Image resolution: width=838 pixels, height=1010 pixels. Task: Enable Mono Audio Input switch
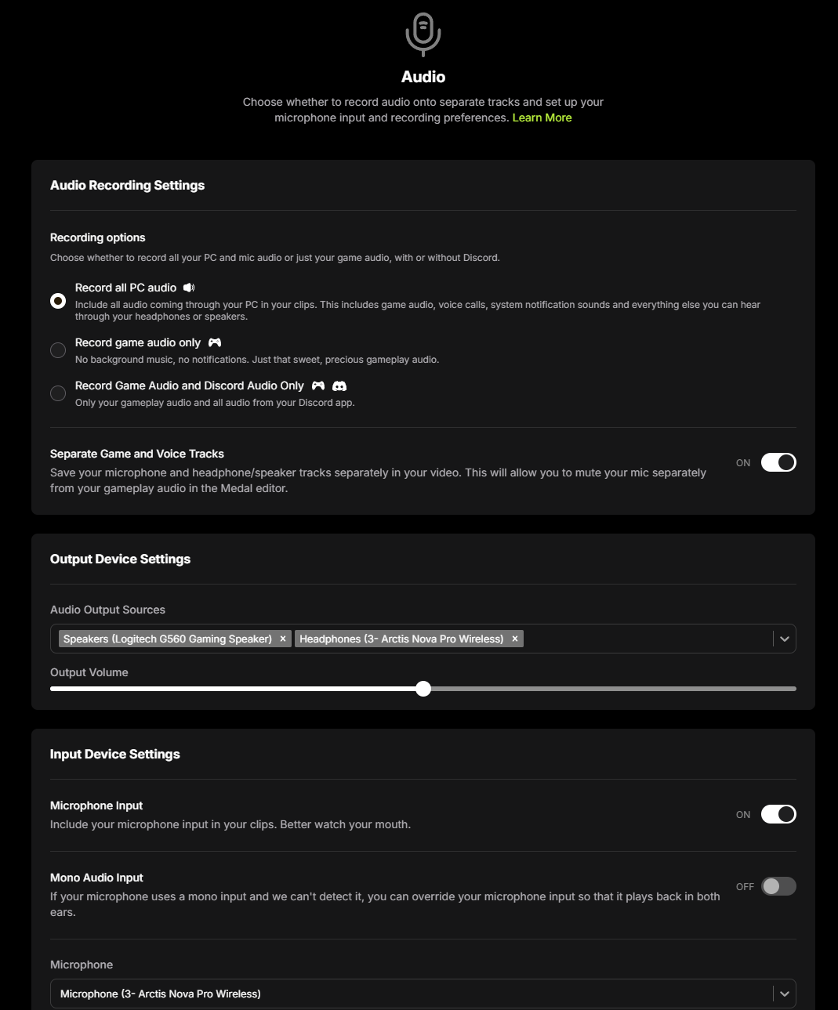click(778, 886)
